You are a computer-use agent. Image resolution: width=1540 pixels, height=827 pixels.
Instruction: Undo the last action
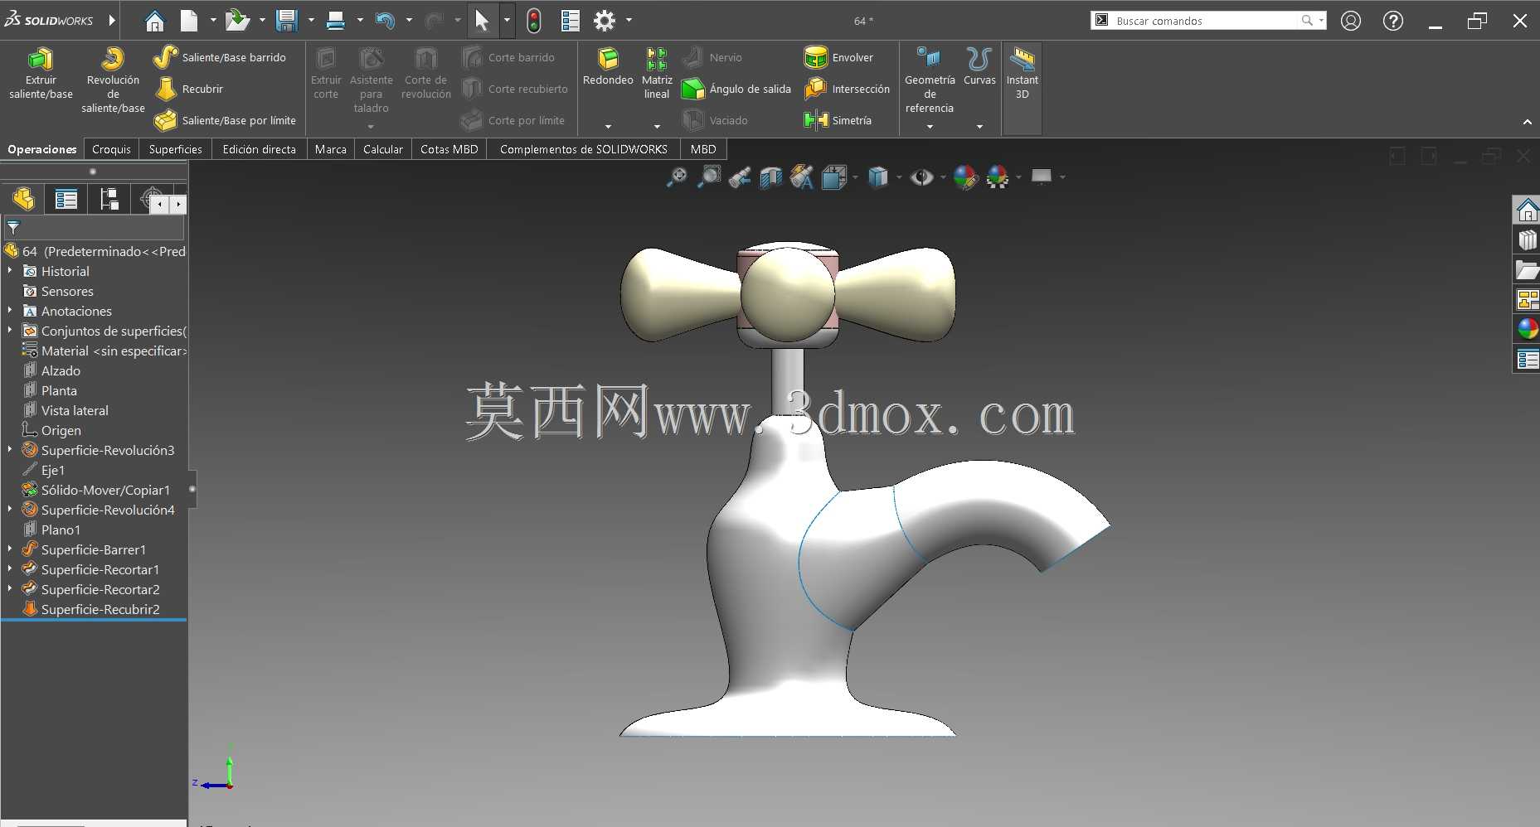click(385, 21)
